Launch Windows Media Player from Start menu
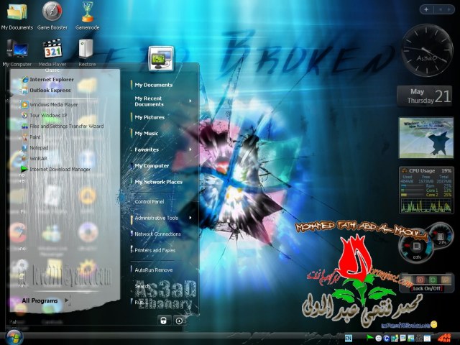460x345 pixels. (50, 104)
